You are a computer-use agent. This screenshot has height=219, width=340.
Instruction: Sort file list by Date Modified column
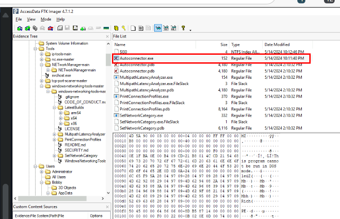pyautogui.click(x=277, y=45)
